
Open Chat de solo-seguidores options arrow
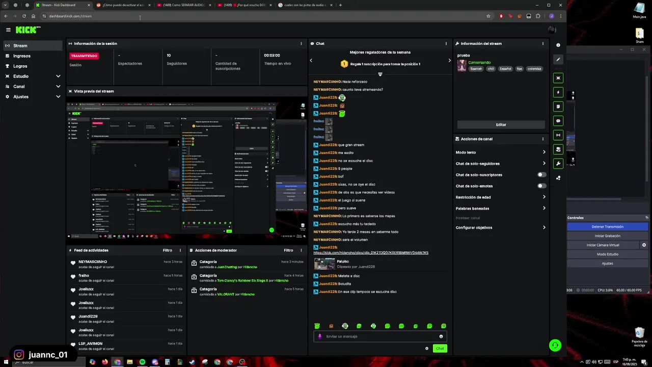(544, 164)
